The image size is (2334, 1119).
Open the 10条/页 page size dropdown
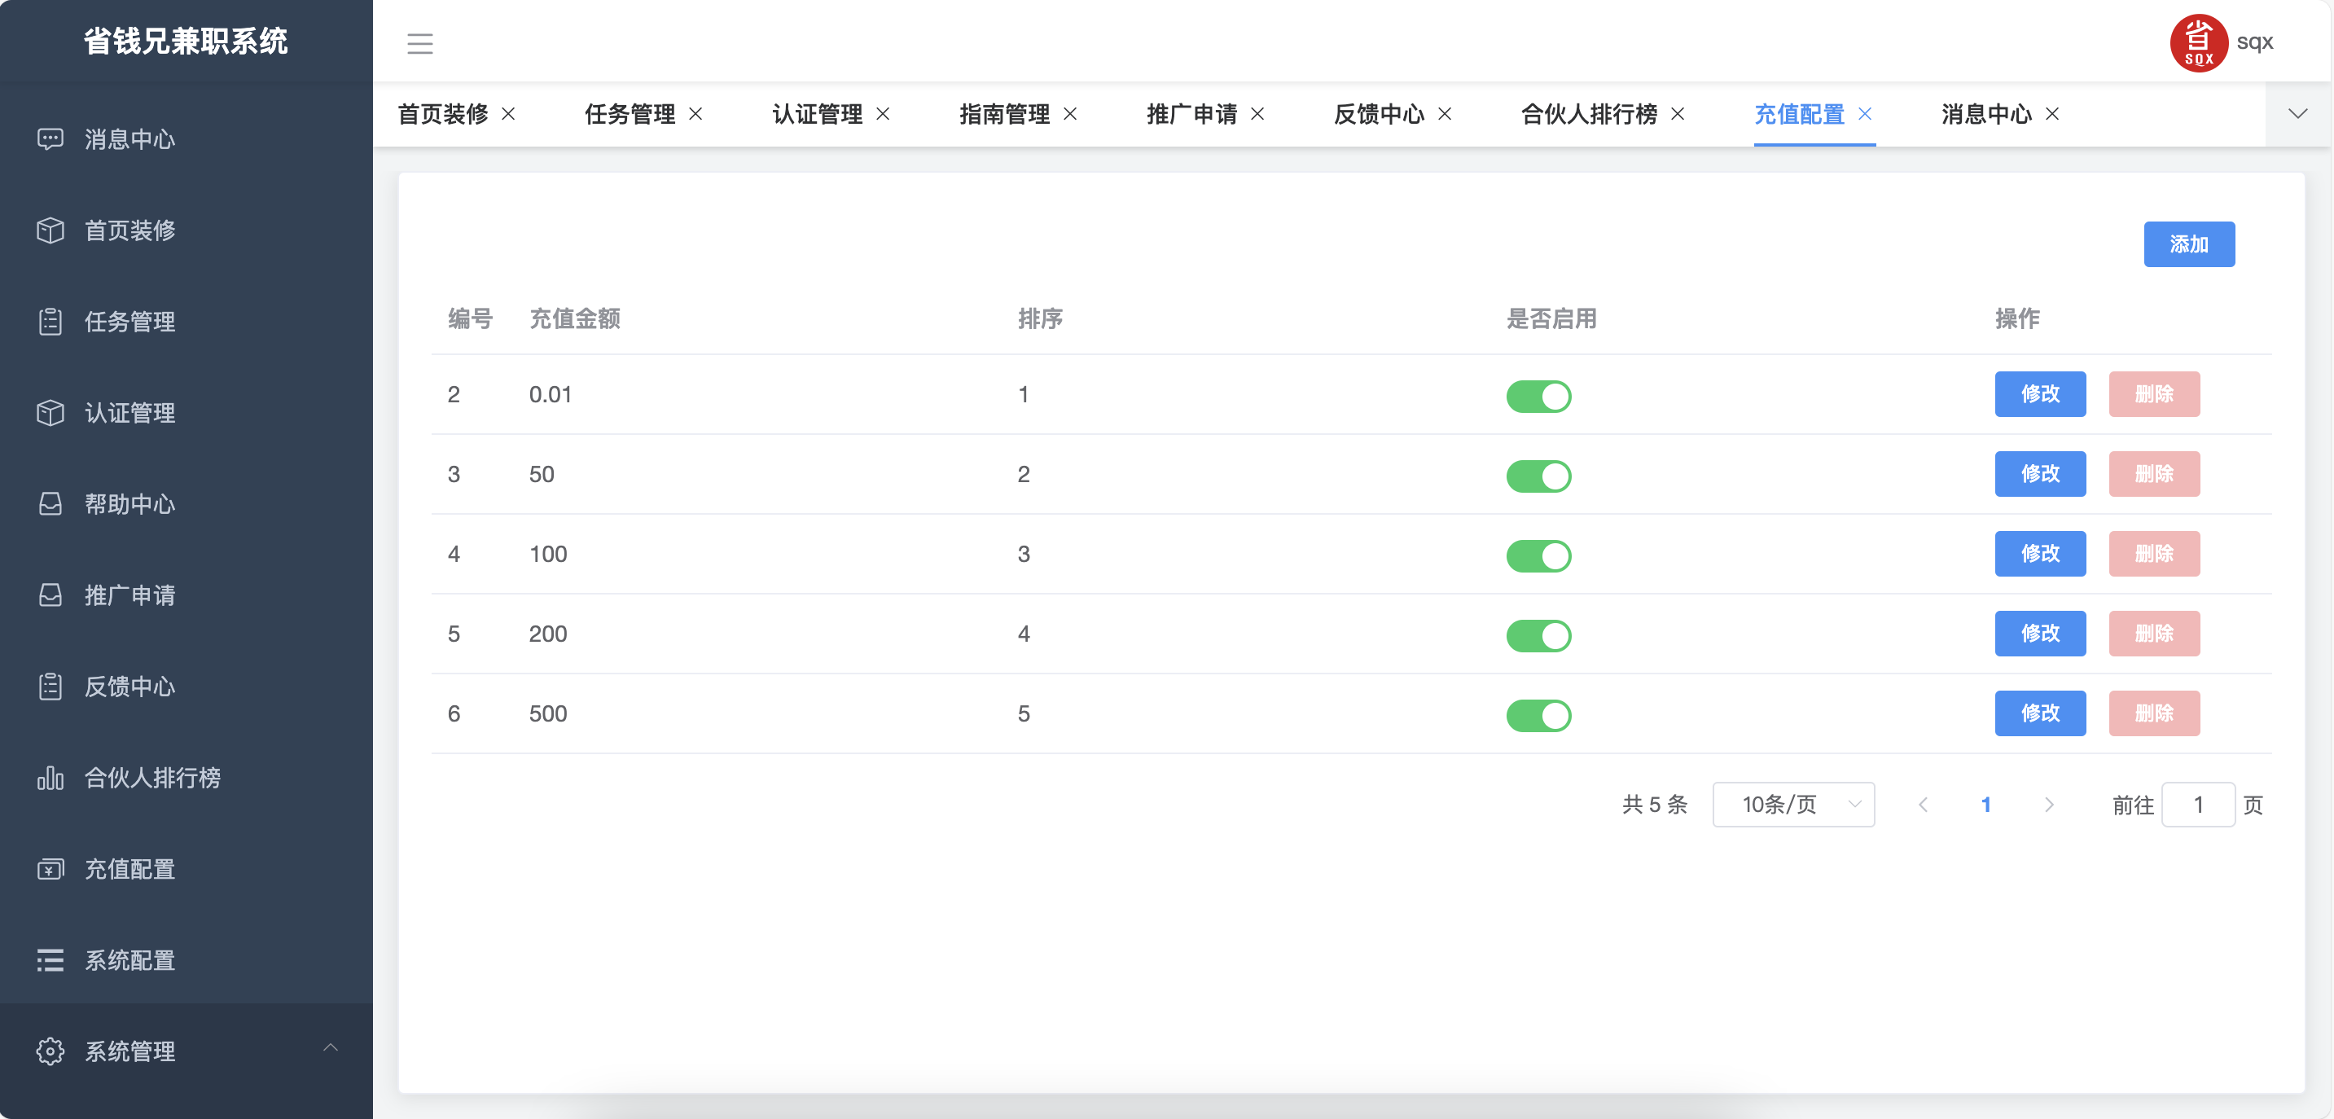[1793, 805]
